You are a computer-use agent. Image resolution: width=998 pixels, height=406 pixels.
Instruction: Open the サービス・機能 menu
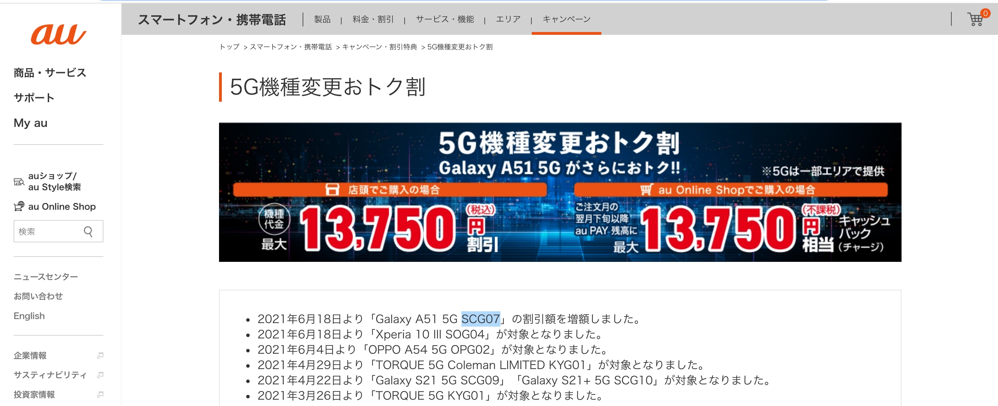(x=444, y=19)
